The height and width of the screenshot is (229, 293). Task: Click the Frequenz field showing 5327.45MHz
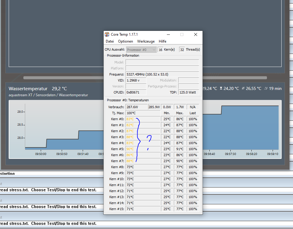tap(162, 74)
